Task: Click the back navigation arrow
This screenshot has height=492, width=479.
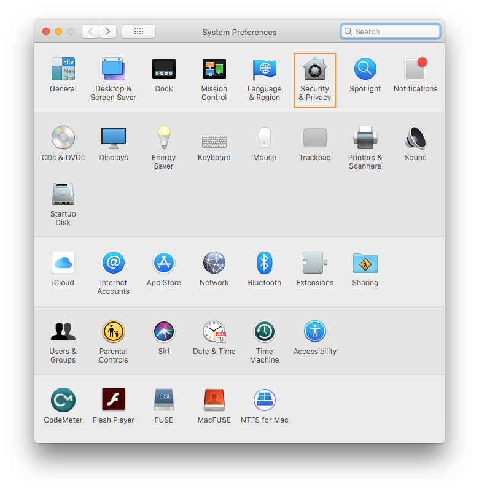Action: (x=91, y=31)
